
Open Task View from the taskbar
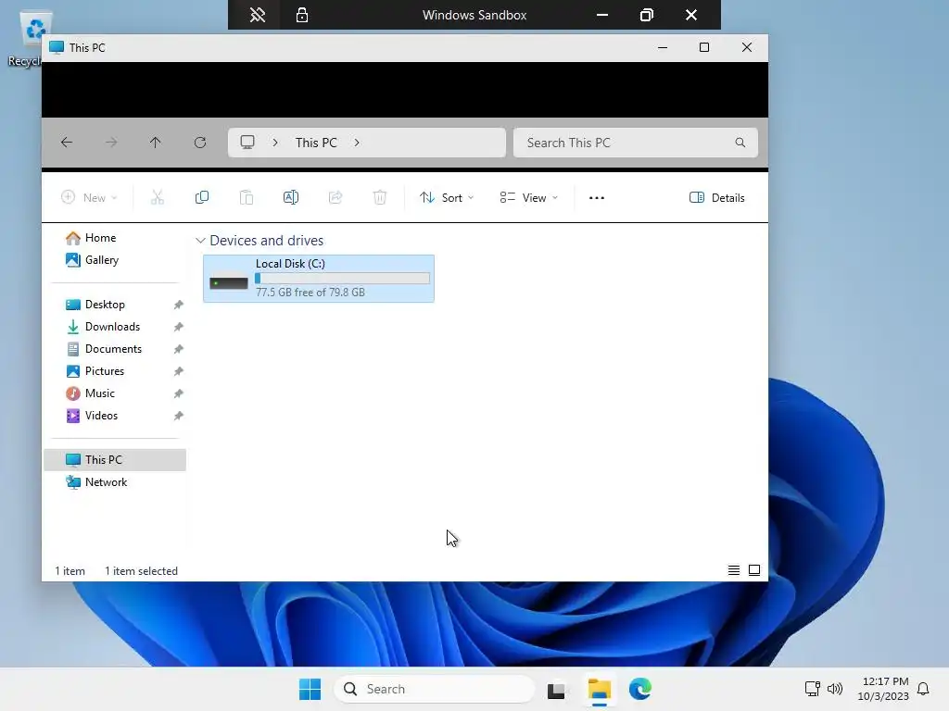point(556,690)
